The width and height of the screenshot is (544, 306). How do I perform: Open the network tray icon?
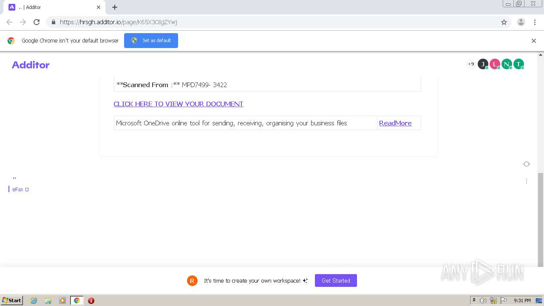493,300
